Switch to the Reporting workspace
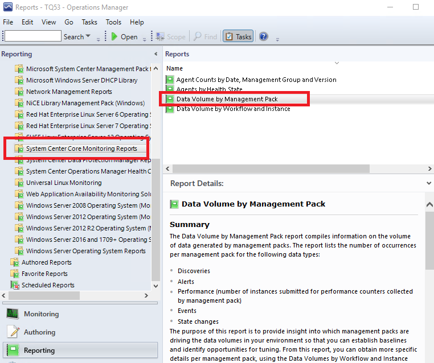Screen dimensions: 434x363 coord(80,350)
